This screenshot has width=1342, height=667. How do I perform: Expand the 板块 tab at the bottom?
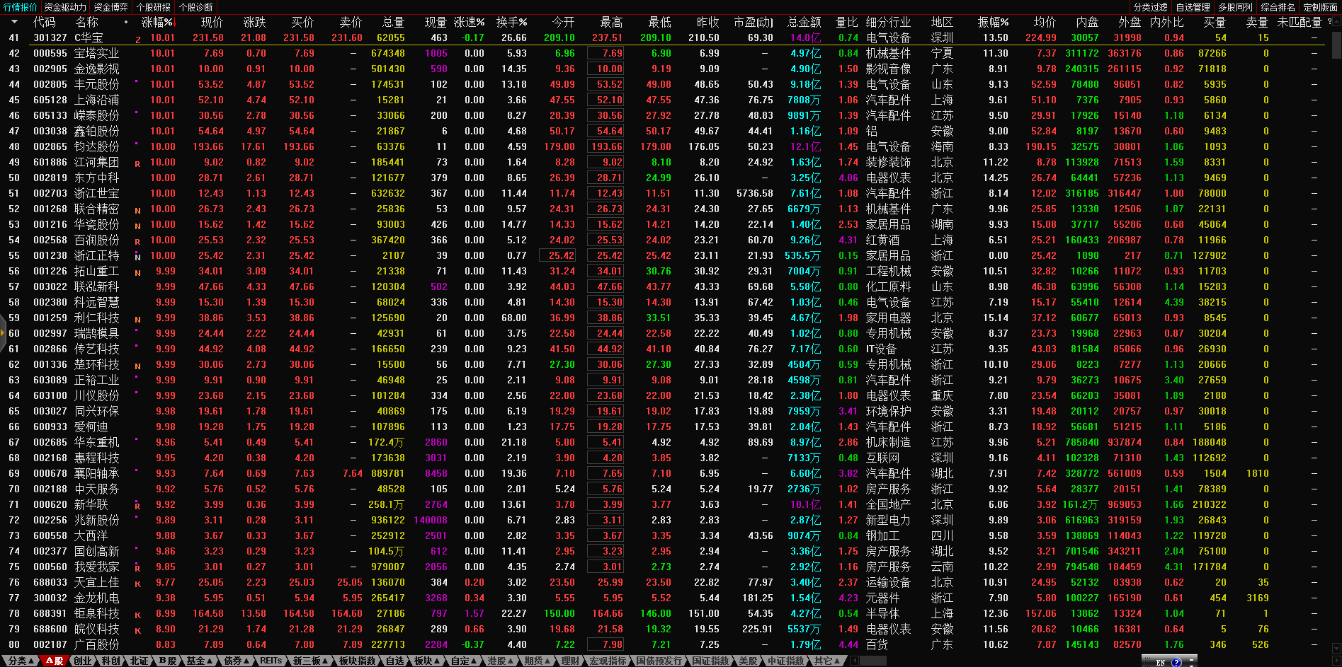(x=427, y=661)
